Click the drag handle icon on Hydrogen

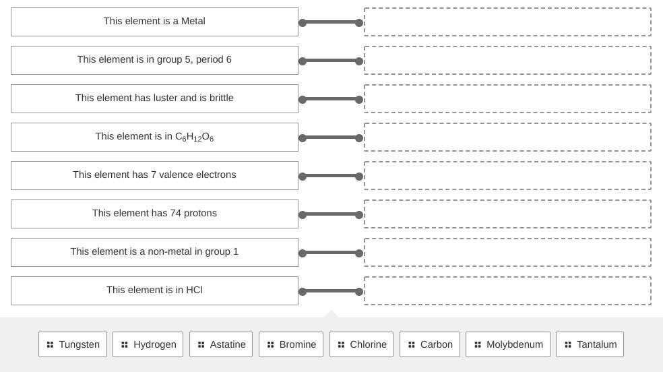tap(125, 344)
